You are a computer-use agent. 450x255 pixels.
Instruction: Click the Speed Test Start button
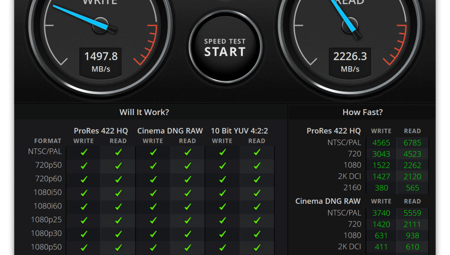(225, 47)
